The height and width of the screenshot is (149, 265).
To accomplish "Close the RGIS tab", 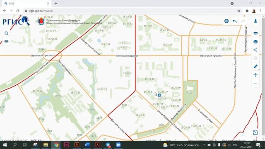I will click(48, 4).
